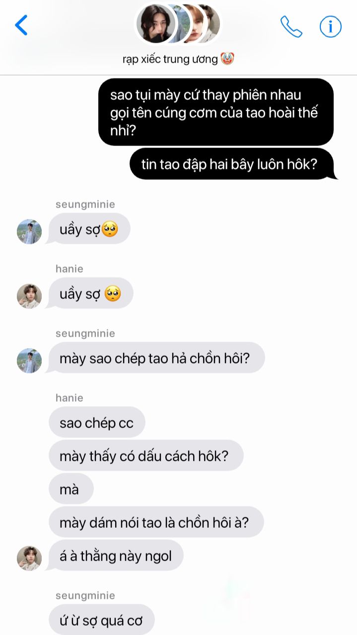Image resolution: width=357 pixels, height=635 pixels.
Task: Tap seungminie's avatar beside 'uầy sợ' message
Action: (29, 231)
